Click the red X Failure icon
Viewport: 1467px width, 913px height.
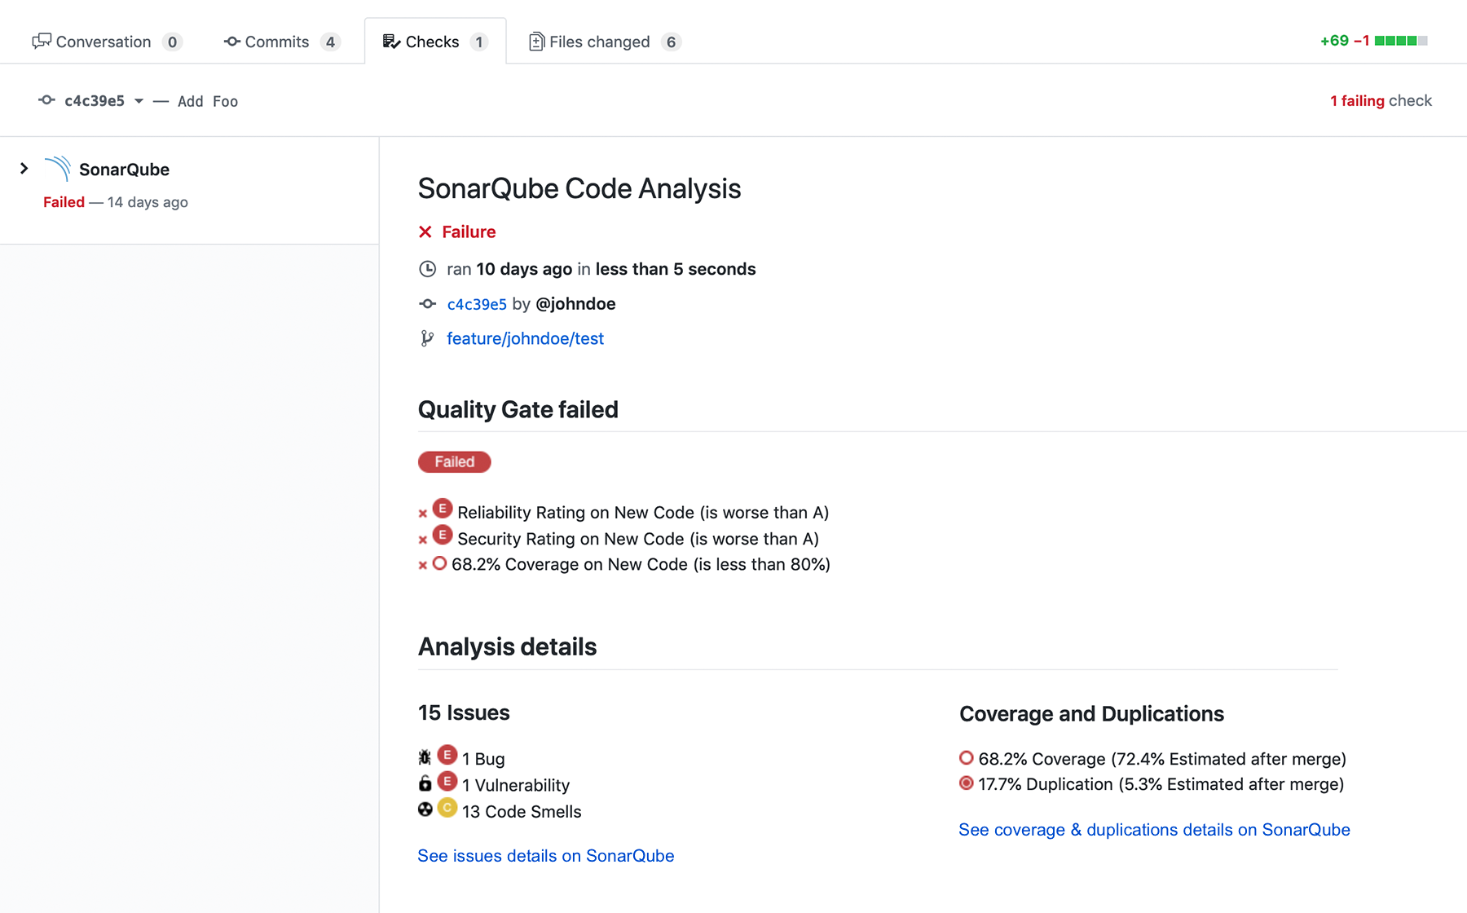(425, 232)
